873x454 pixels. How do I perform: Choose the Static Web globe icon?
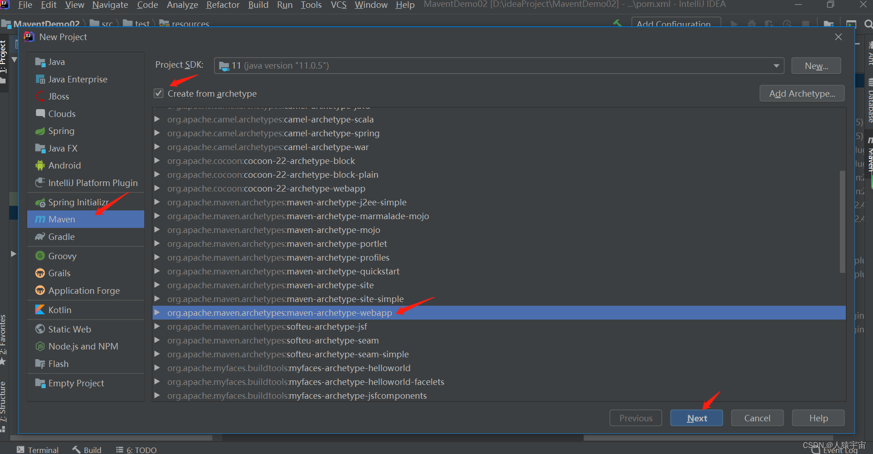click(40, 329)
